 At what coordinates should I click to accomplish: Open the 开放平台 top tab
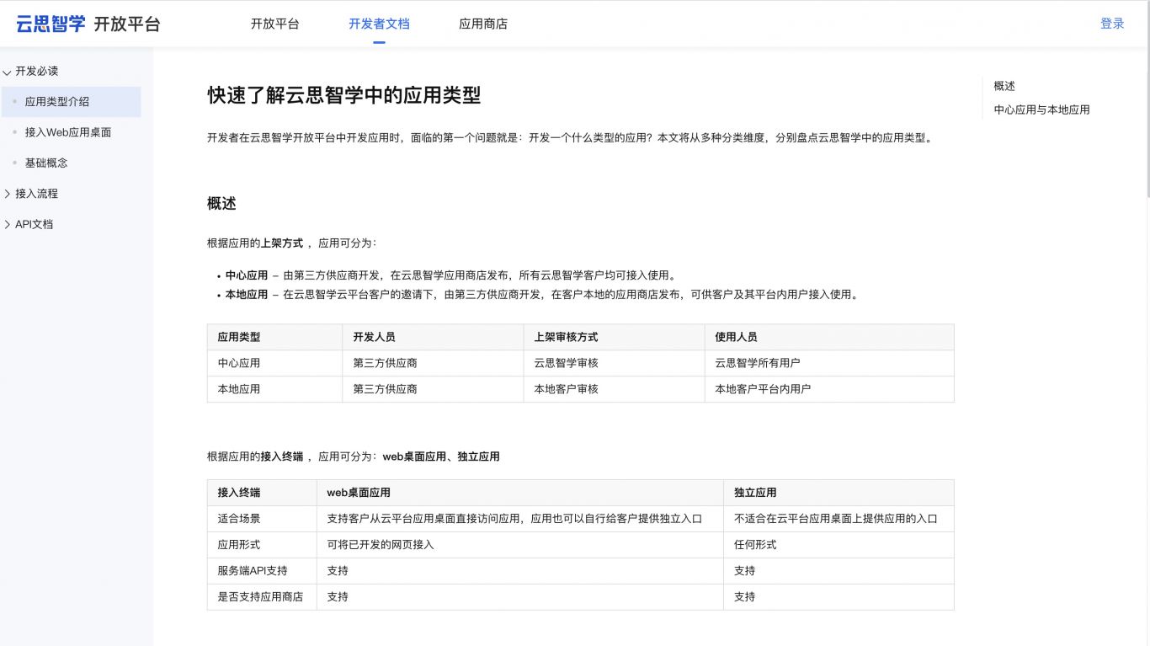pos(275,24)
